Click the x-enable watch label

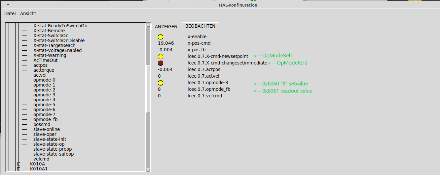click(x=197, y=37)
